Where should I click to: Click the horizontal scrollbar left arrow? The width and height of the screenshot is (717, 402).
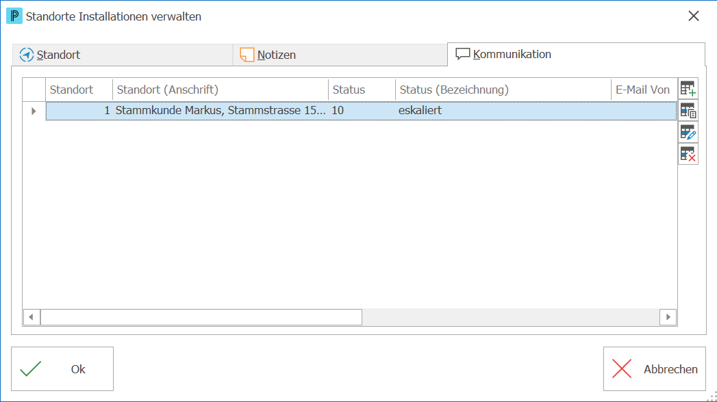click(x=31, y=317)
